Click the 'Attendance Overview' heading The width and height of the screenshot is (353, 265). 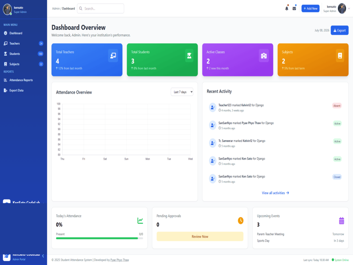74,92
